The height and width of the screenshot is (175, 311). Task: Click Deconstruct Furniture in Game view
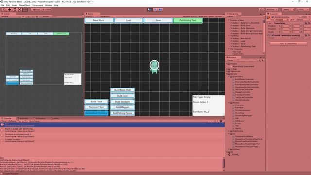click(x=96, y=113)
